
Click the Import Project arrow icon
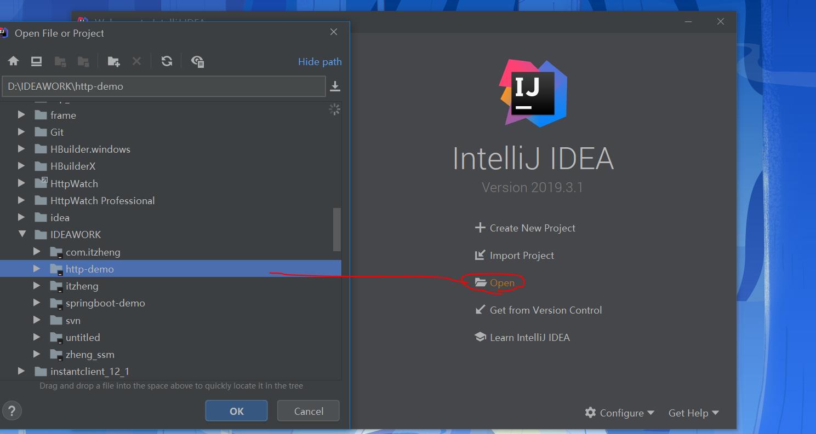pos(480,255)
